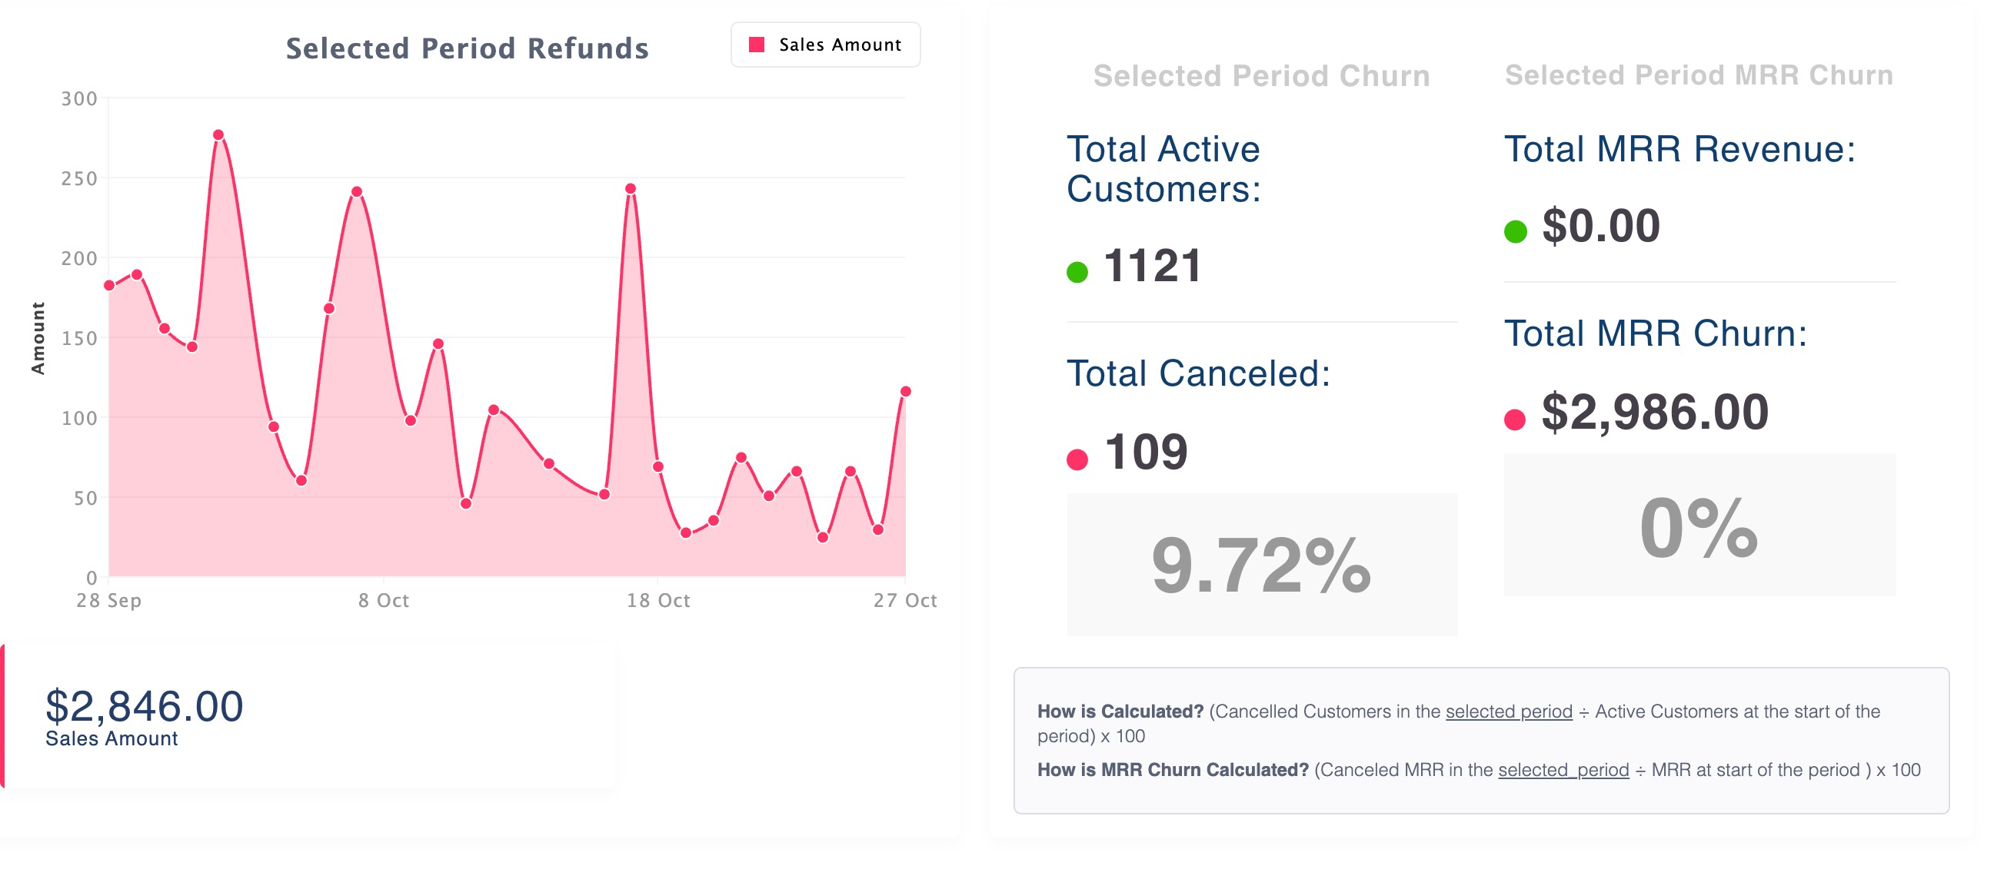Viewport: 2004px width, 879px height.
Task: Click the underlined 'selected period' in churn formula
Action: [1509, 712]
